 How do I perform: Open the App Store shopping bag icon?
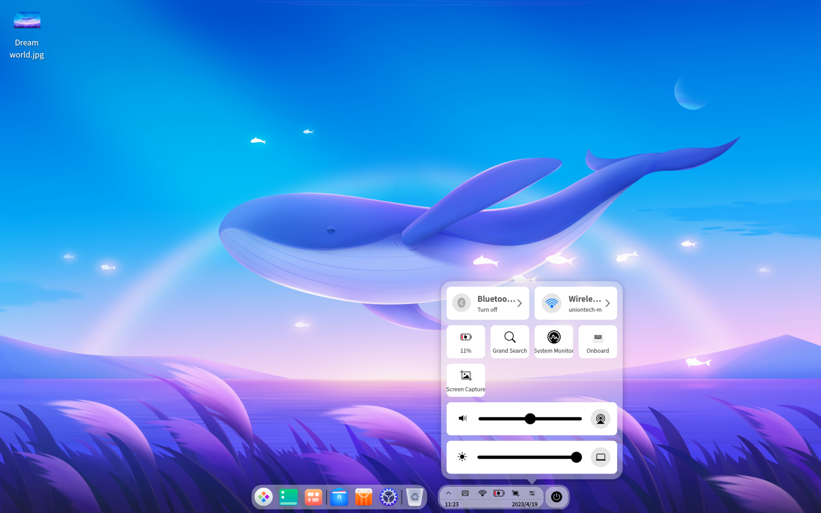point(363,497)
